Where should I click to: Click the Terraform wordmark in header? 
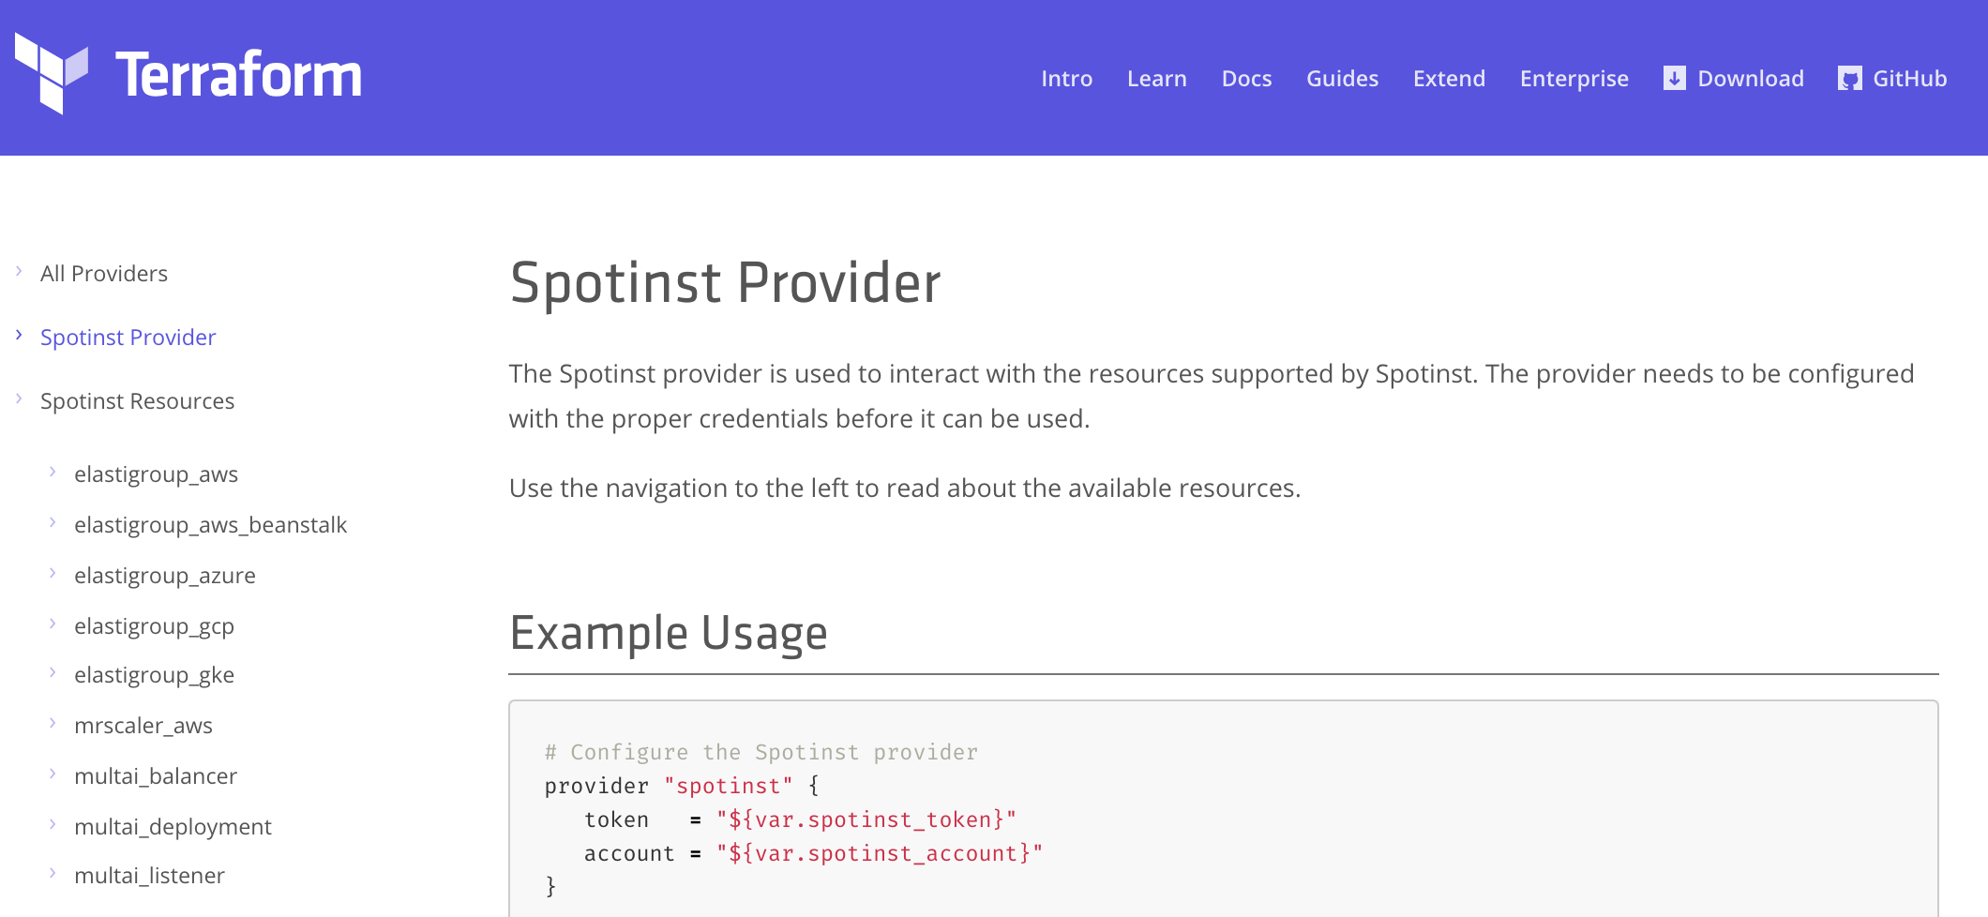click(x=238, y=75)
